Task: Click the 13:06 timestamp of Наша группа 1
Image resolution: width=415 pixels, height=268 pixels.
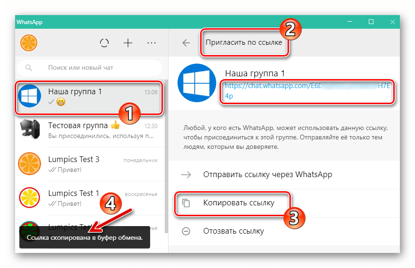Action: pyautogui.click(x=151, y=92)
